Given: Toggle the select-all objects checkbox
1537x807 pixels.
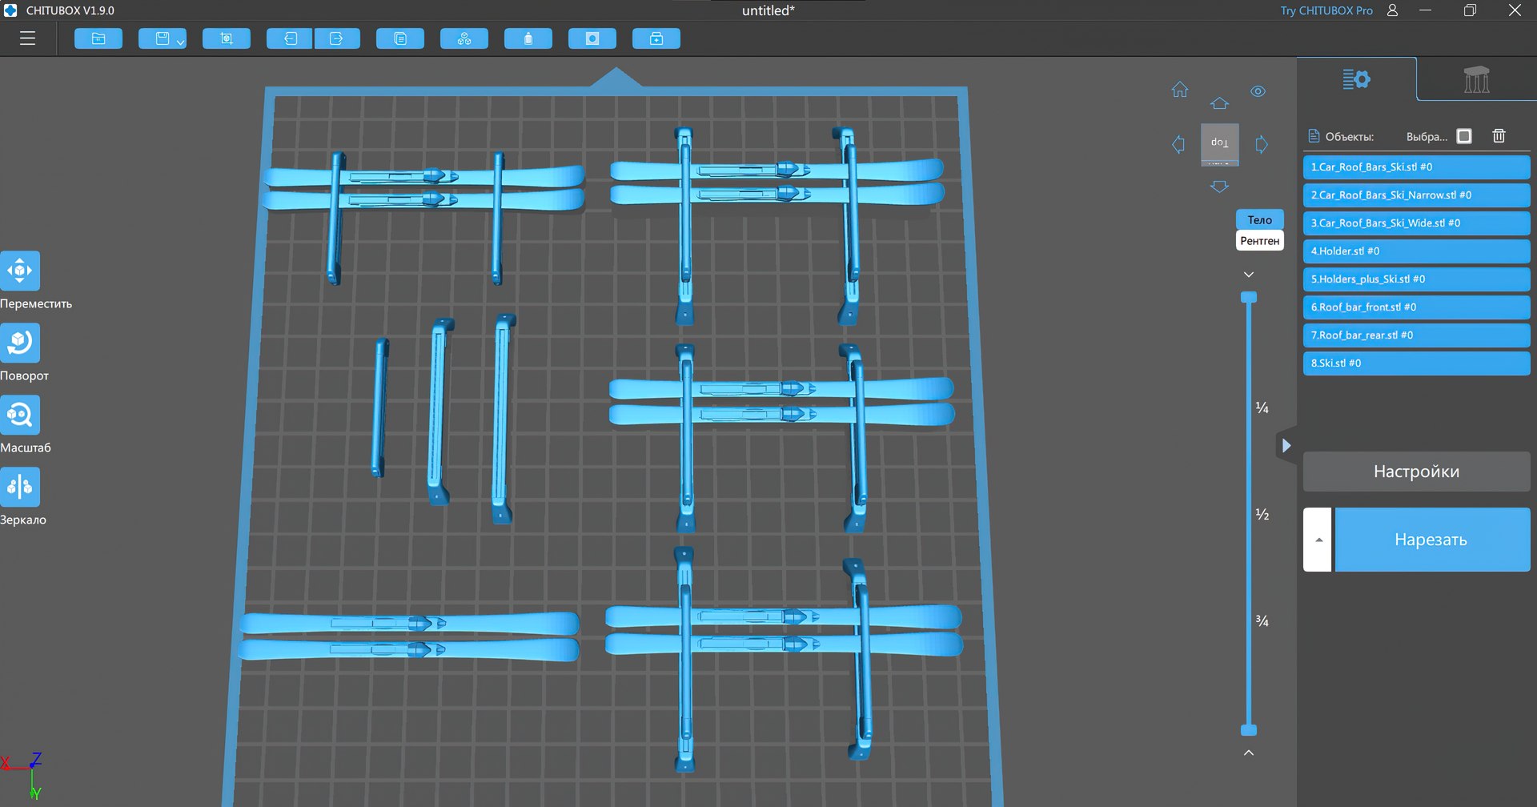Looking at the screenshot, I should pyautogui.click(x=1464, y=136).
